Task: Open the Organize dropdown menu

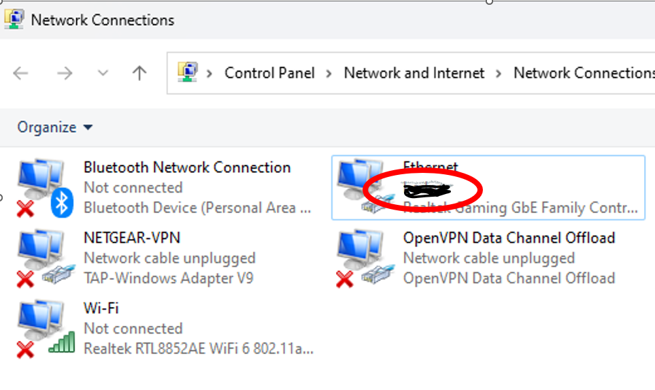Action: click(54, 127)
